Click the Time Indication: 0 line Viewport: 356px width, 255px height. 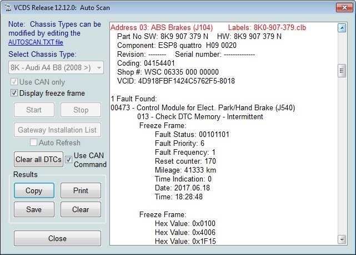point(183,179)
